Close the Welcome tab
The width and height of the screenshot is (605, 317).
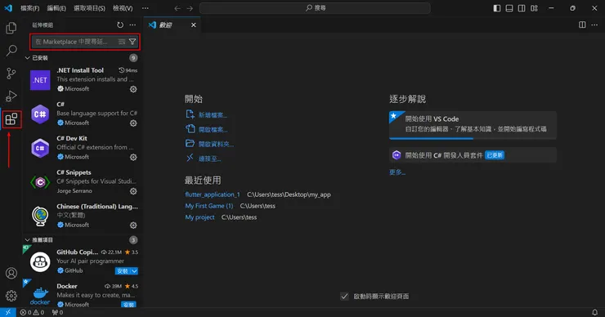(193, 25)
